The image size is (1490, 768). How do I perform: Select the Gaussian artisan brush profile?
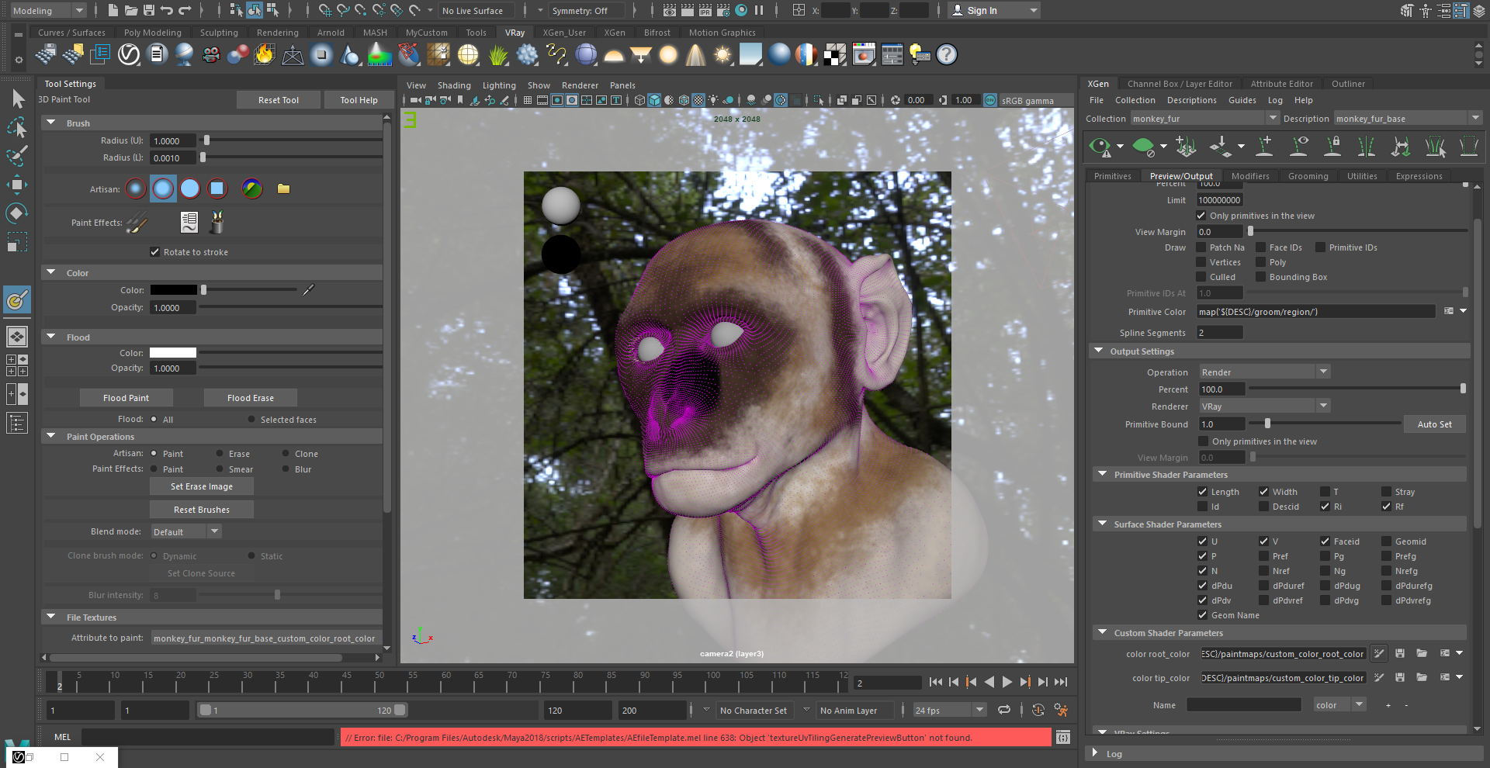136,189
